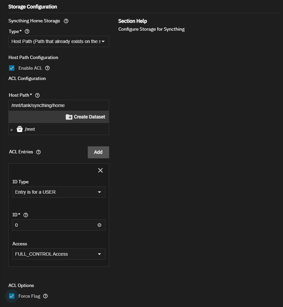The width and height of the screenshot is (283, 307).
Task: Disable the Enable ACL checkbox
Action: (x=12, y=68)
